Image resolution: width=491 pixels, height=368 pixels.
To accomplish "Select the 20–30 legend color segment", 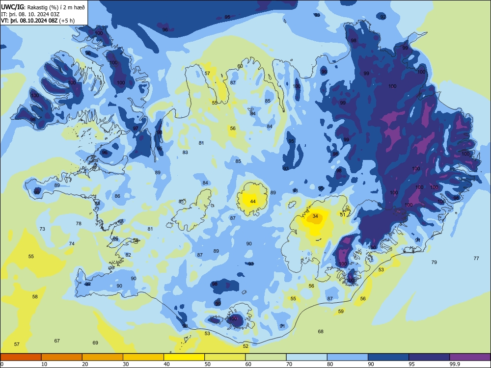I will [103, 357].
